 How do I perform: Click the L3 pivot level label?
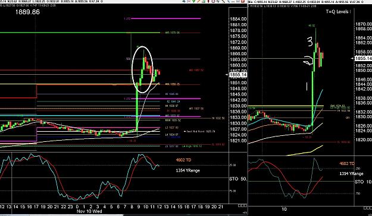point(172,128)
